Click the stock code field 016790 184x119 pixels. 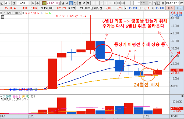coord(22,3)
